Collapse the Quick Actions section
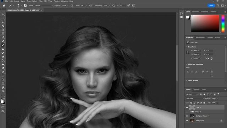 tap(187, 81)
